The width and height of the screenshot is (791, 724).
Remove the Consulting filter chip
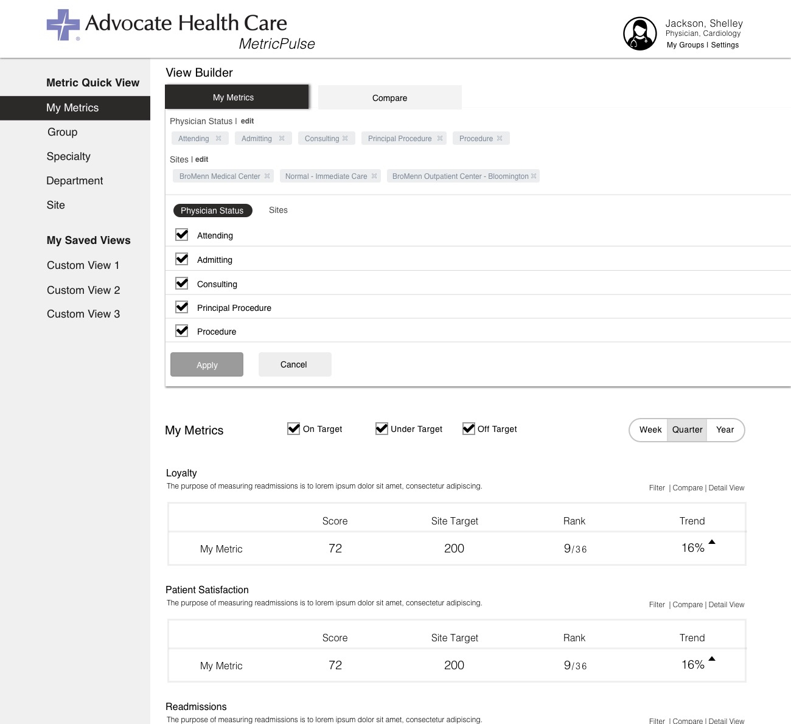click(345, 139)
